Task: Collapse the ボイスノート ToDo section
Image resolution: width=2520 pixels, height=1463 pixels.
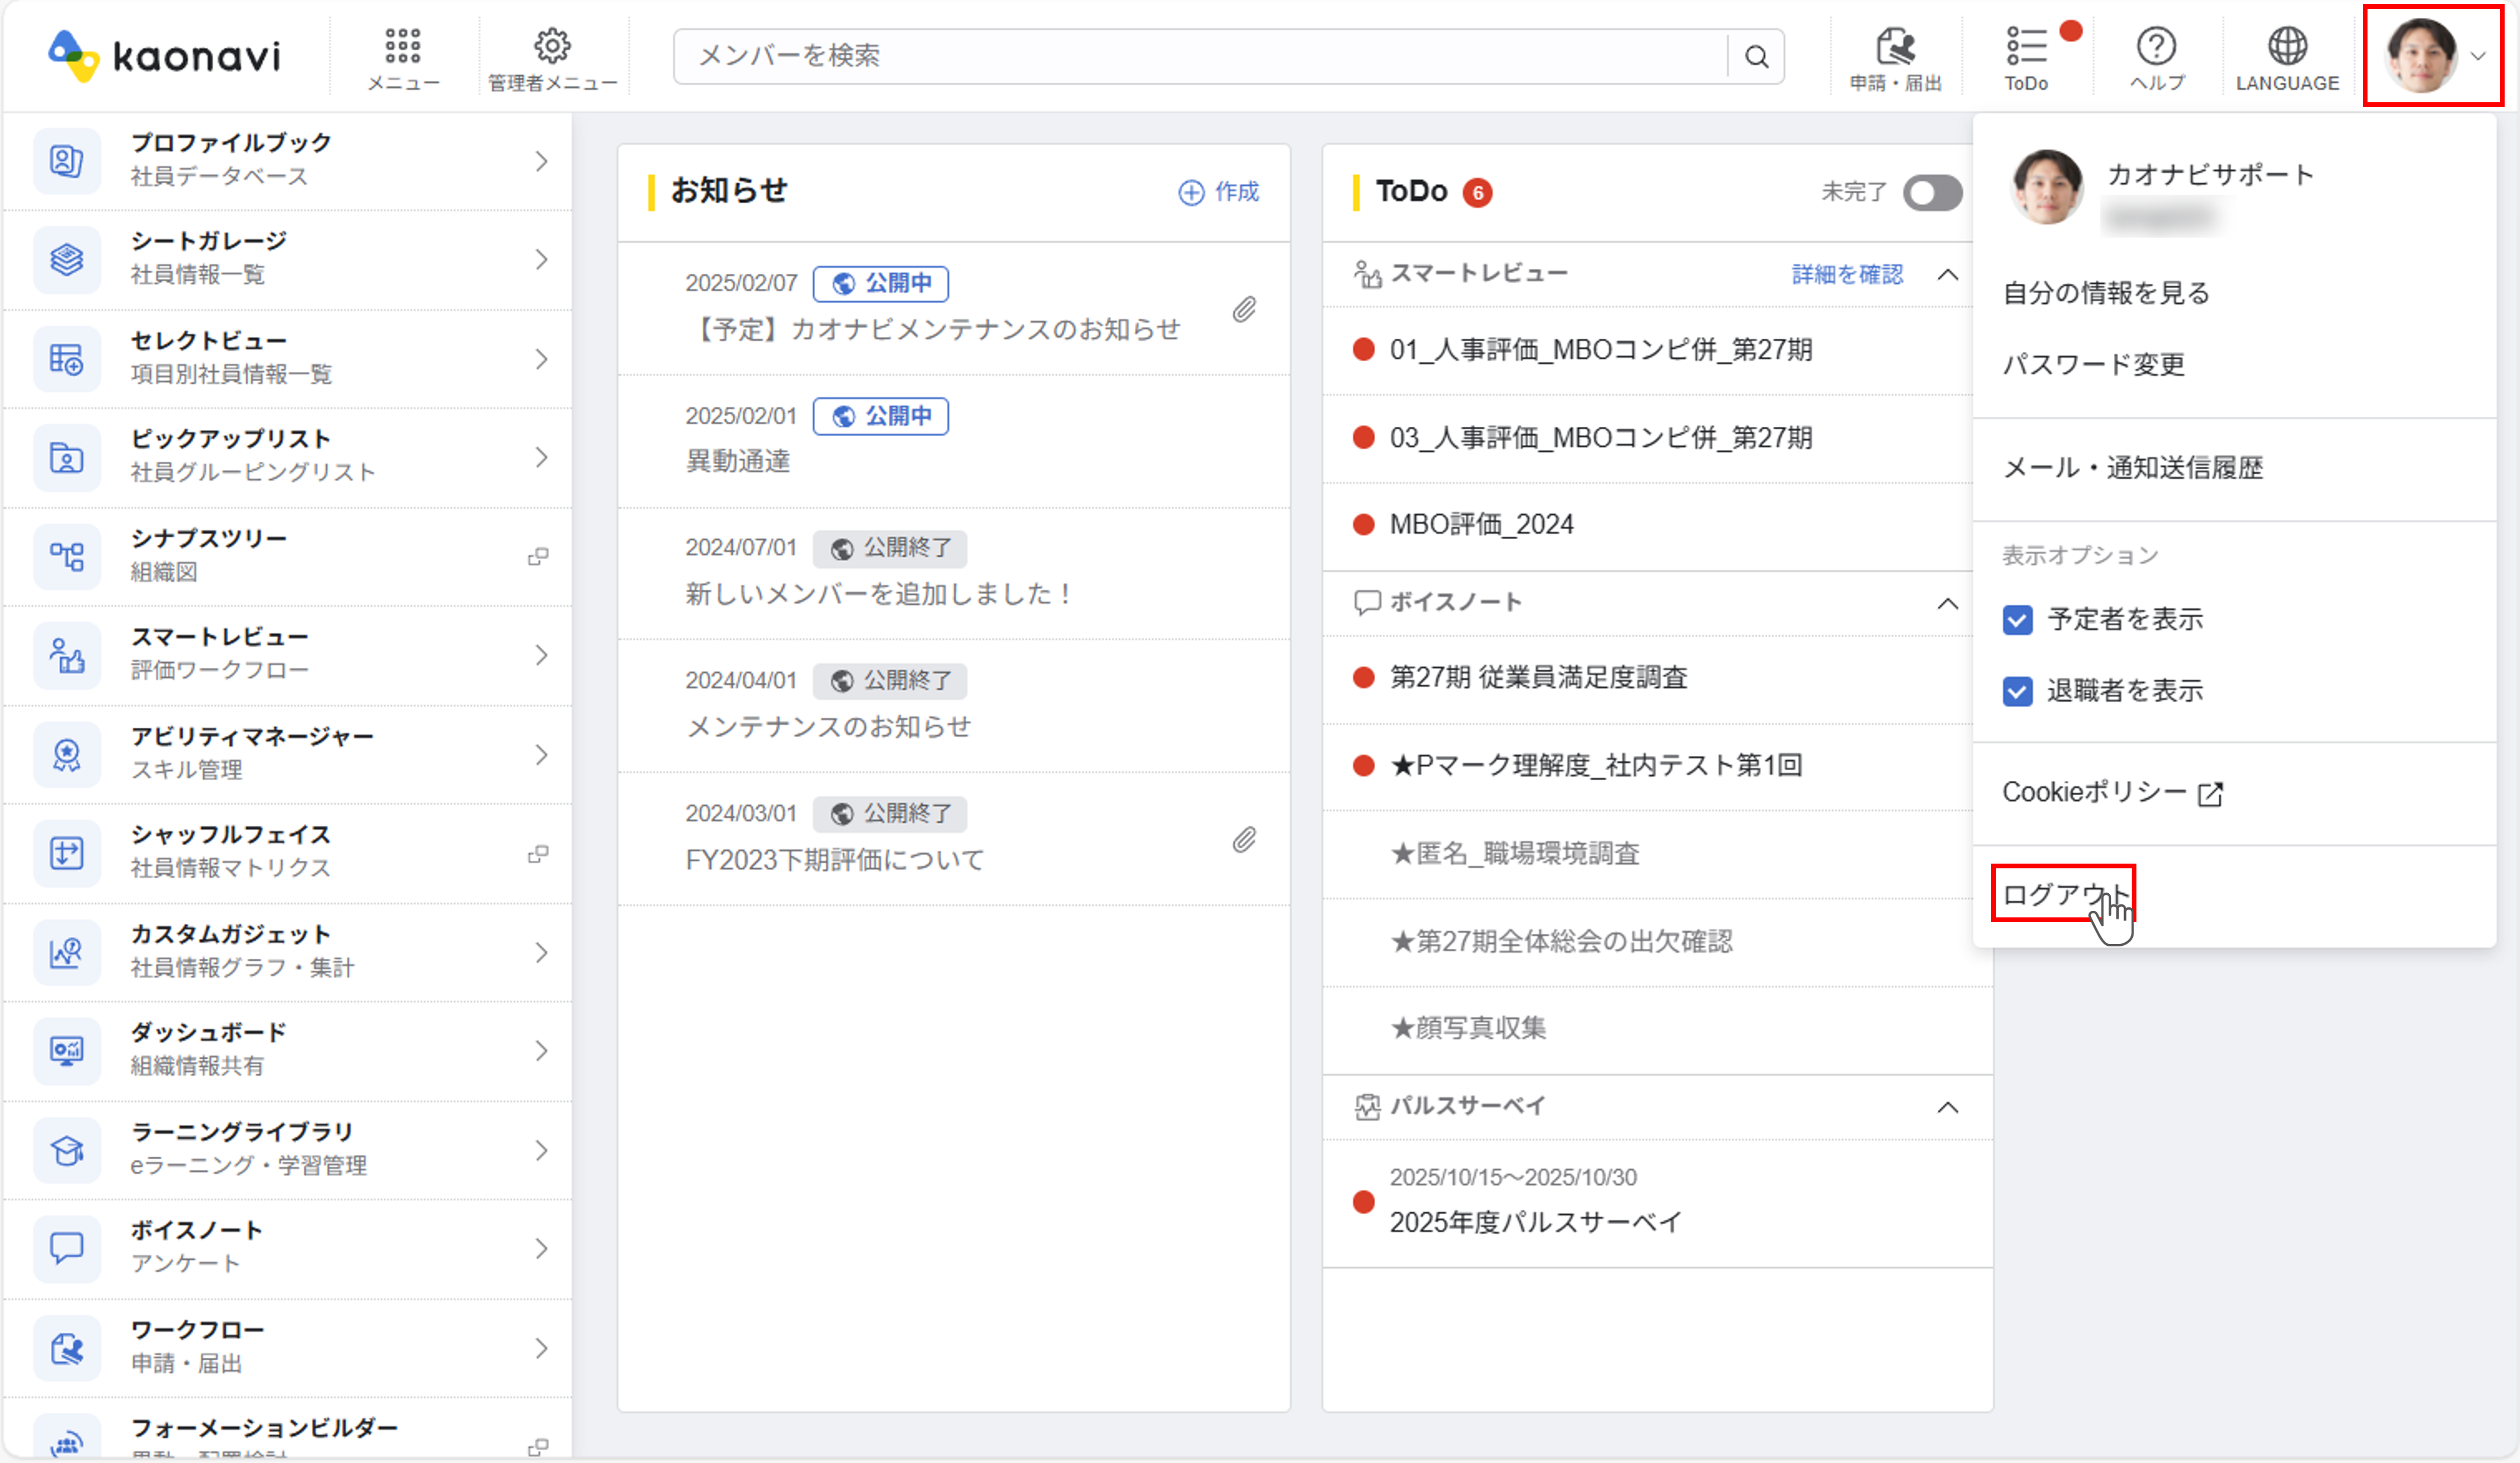Action: tap(1947, 604)
